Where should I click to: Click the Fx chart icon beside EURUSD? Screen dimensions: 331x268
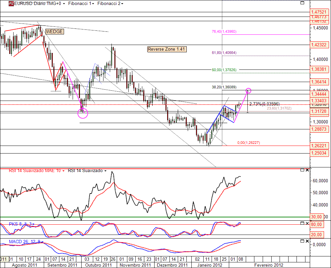click(11, 4)
